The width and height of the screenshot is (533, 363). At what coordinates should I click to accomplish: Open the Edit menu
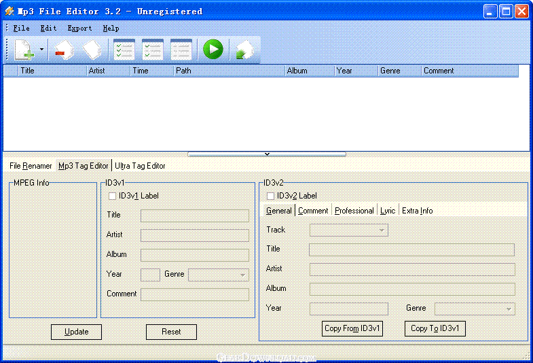(x=48, y=29)
